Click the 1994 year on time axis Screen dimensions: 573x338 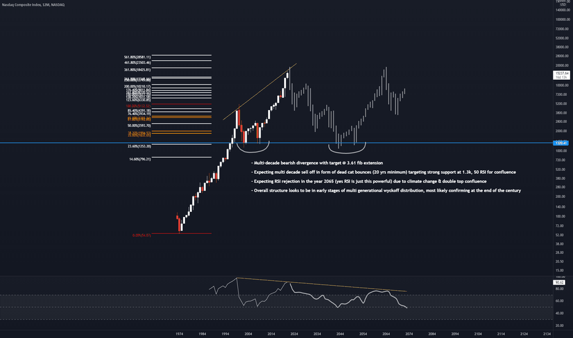[225, 334]
